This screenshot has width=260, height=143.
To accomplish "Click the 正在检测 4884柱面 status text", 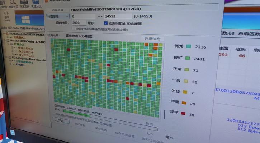I will point(79,36).
